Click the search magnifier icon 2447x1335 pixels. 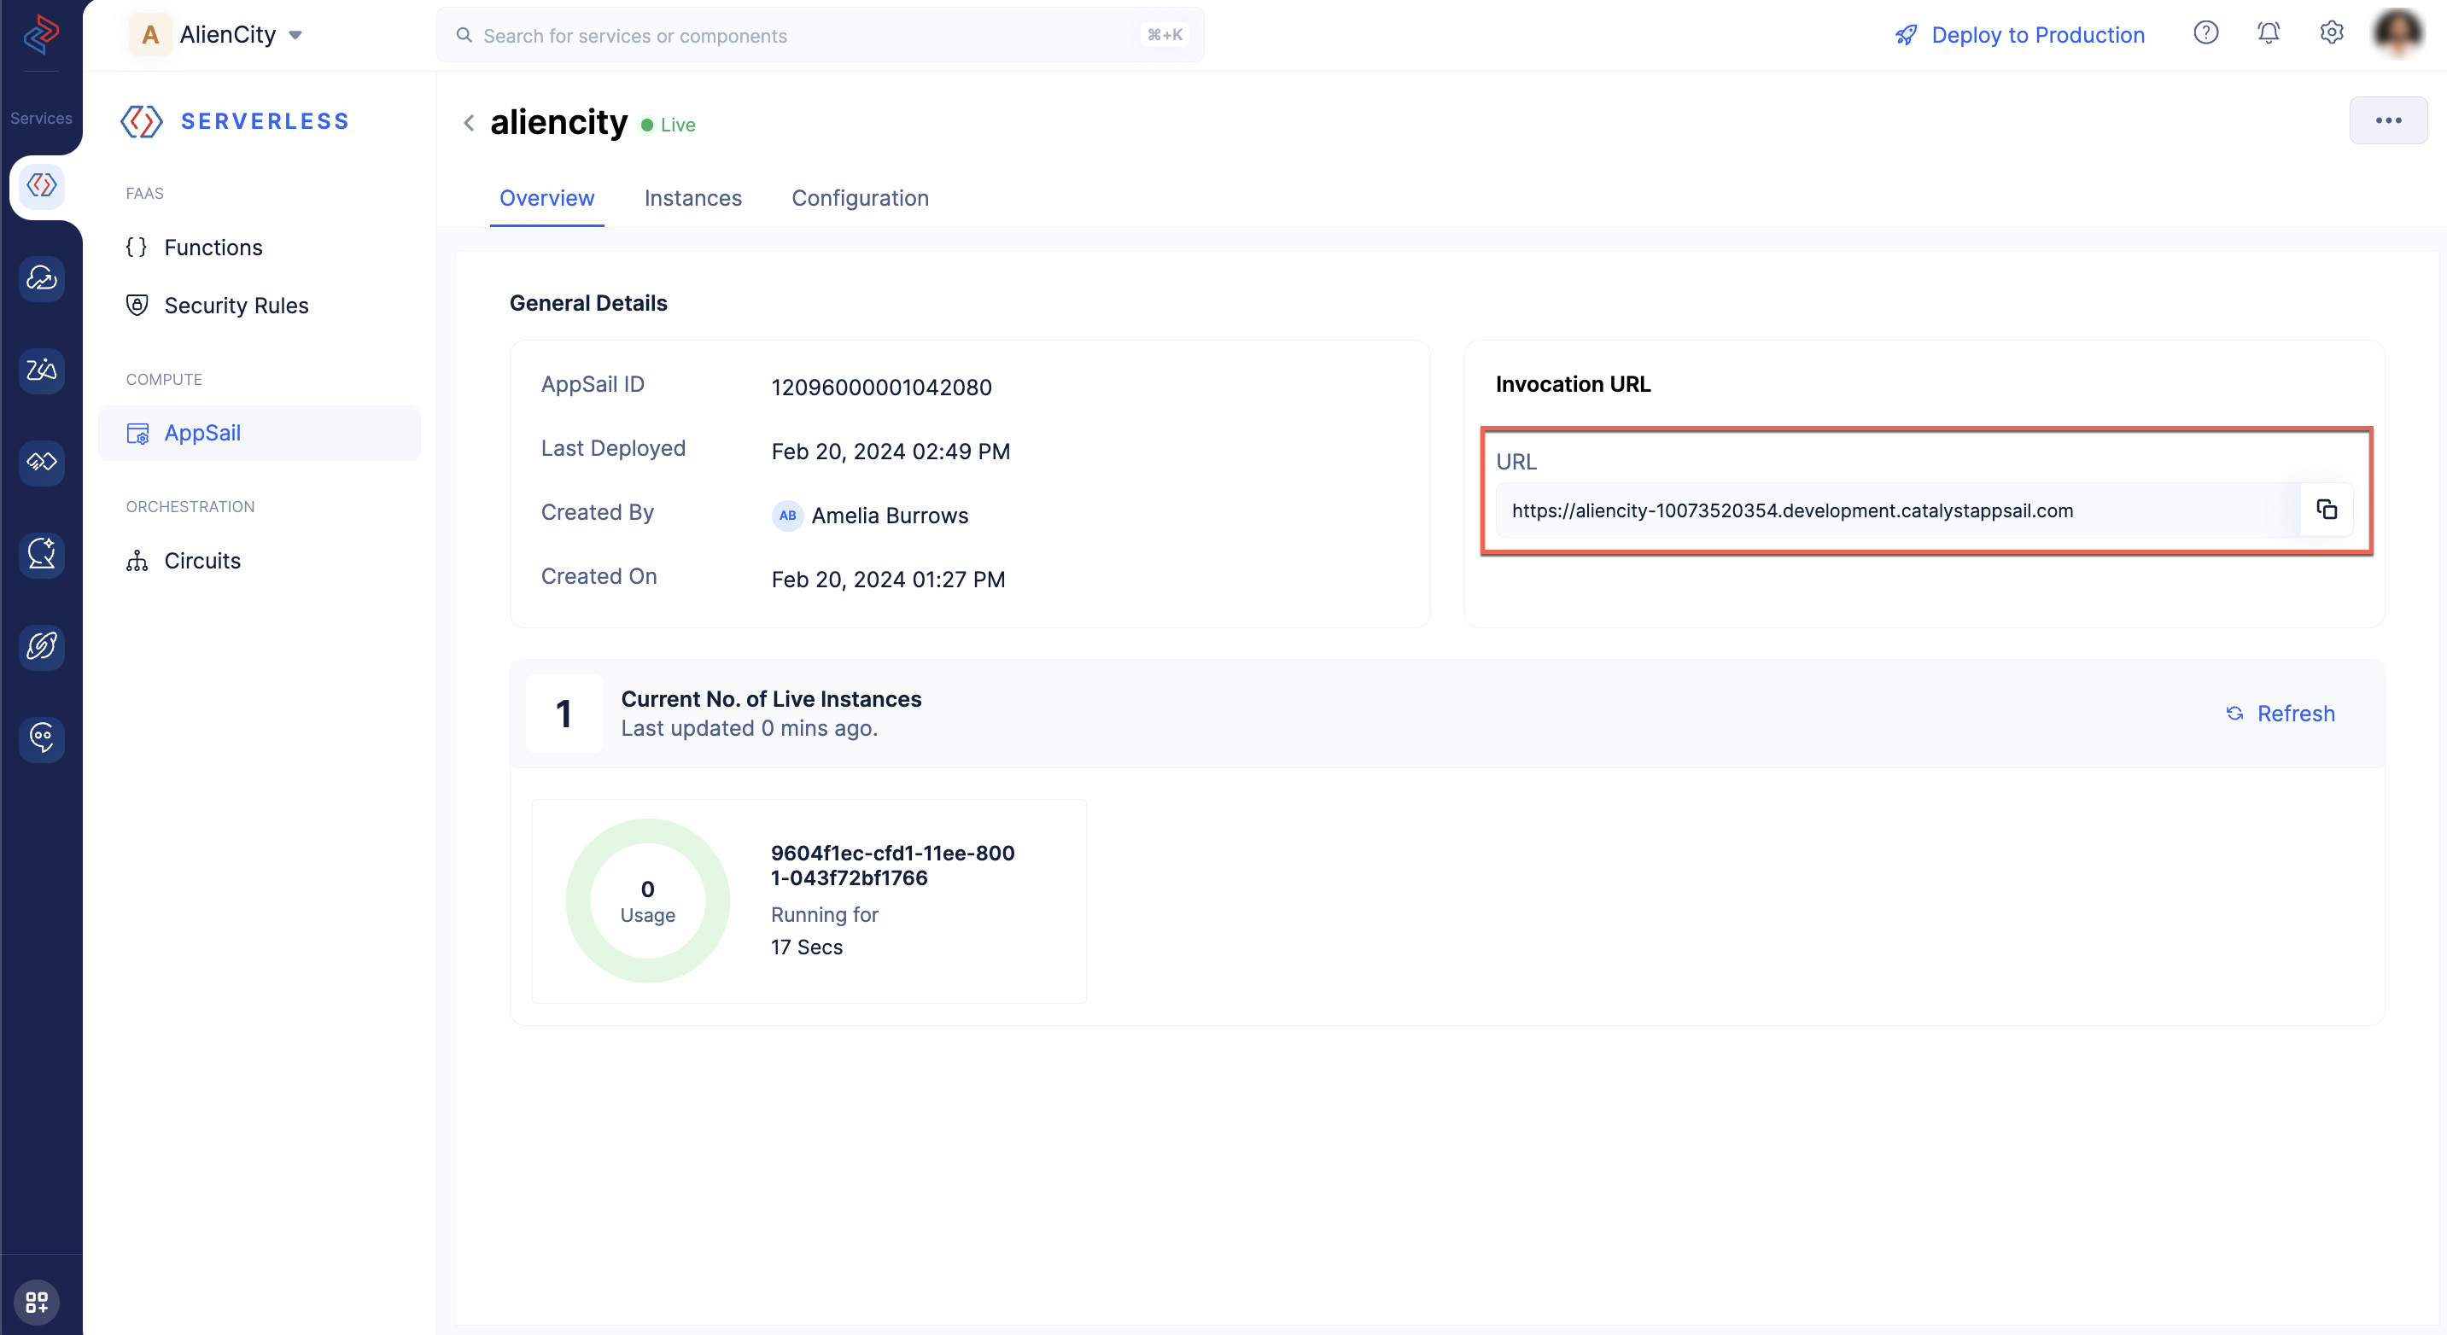point(464,35)
